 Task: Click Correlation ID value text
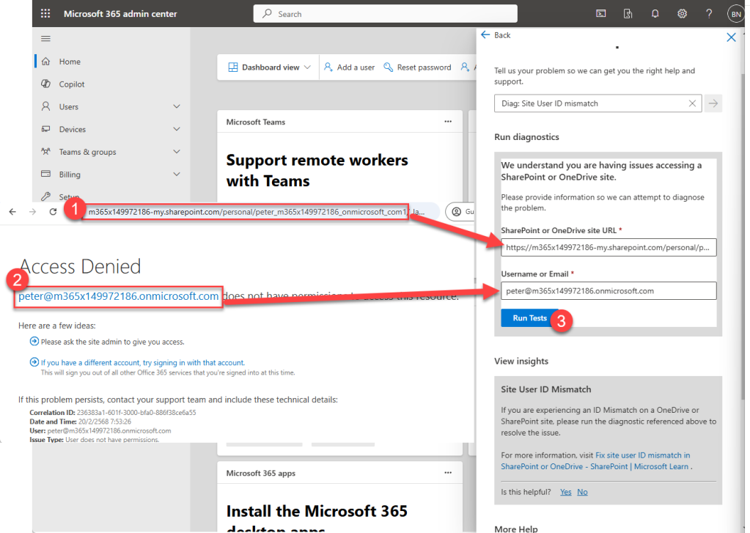[x=136, y=413]
